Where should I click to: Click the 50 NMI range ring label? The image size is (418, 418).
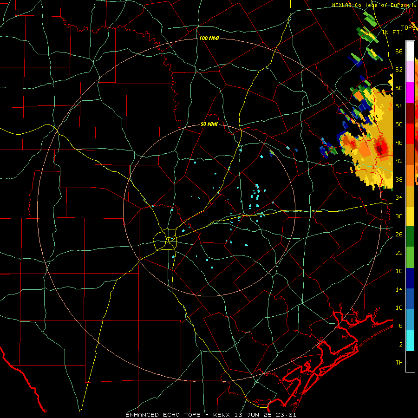pos(209,124)
